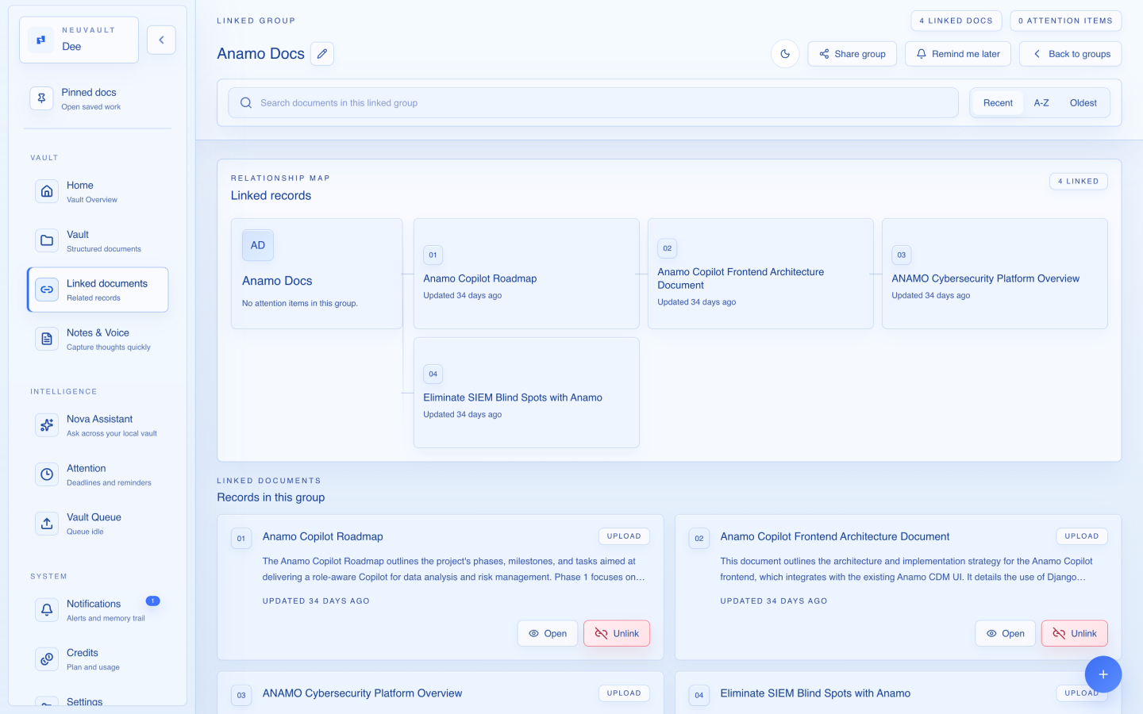
Task: Sort documents A-Z
Action: 1041,103
